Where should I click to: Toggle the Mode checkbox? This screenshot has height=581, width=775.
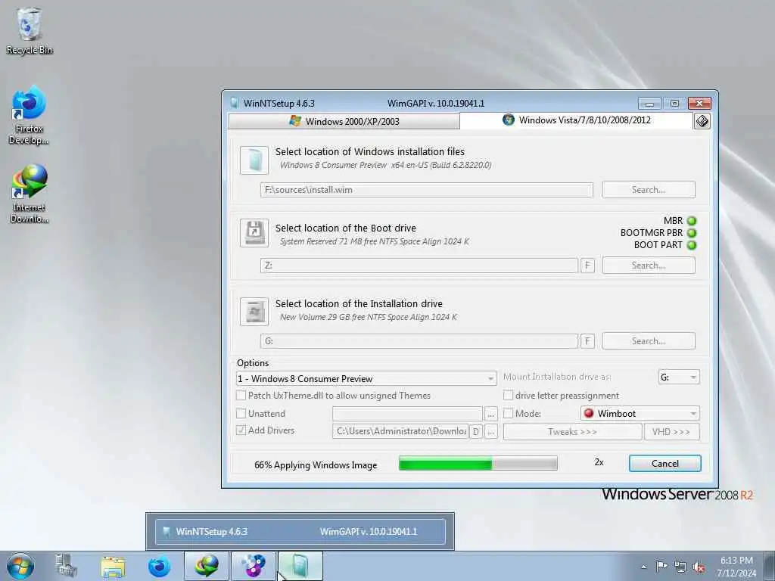click(508, 413)
